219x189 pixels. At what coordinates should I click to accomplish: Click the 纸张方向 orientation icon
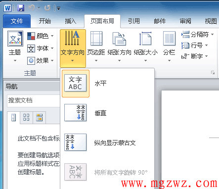tap(119, 39)
